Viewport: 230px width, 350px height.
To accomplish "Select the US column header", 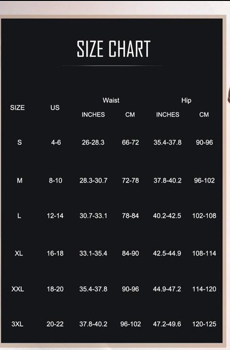I will pos(55,107).
